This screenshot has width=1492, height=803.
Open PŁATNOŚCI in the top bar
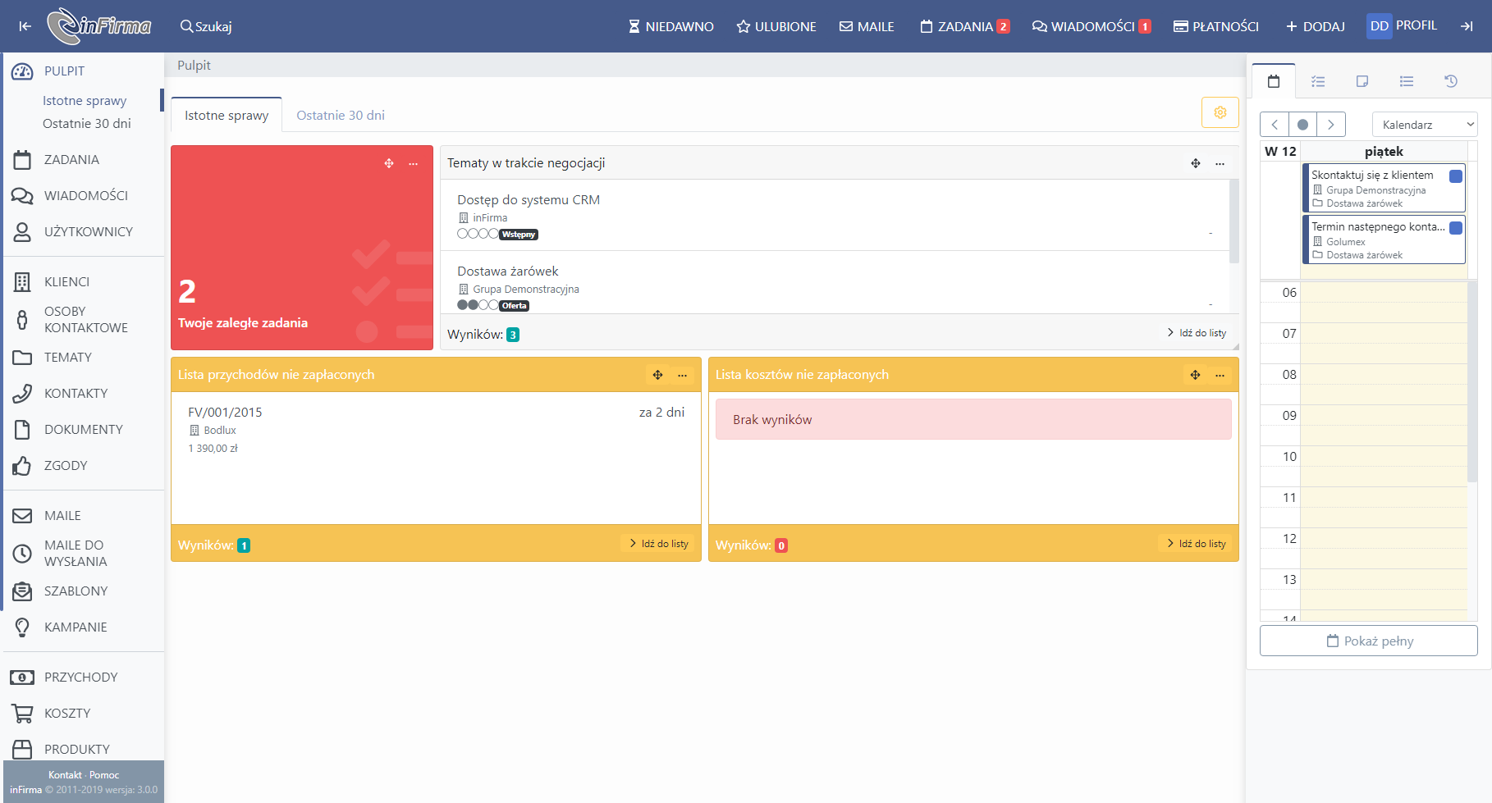point(1216,26)
